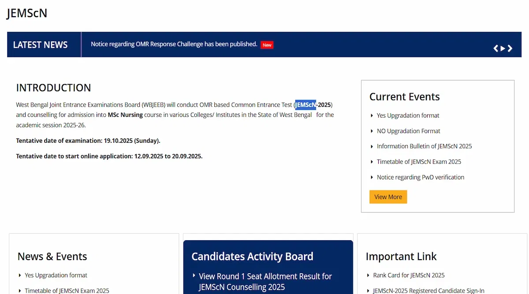Click the previous news arrow in ticker
This screenshot has height=294, width=529.
coord(496,48)
